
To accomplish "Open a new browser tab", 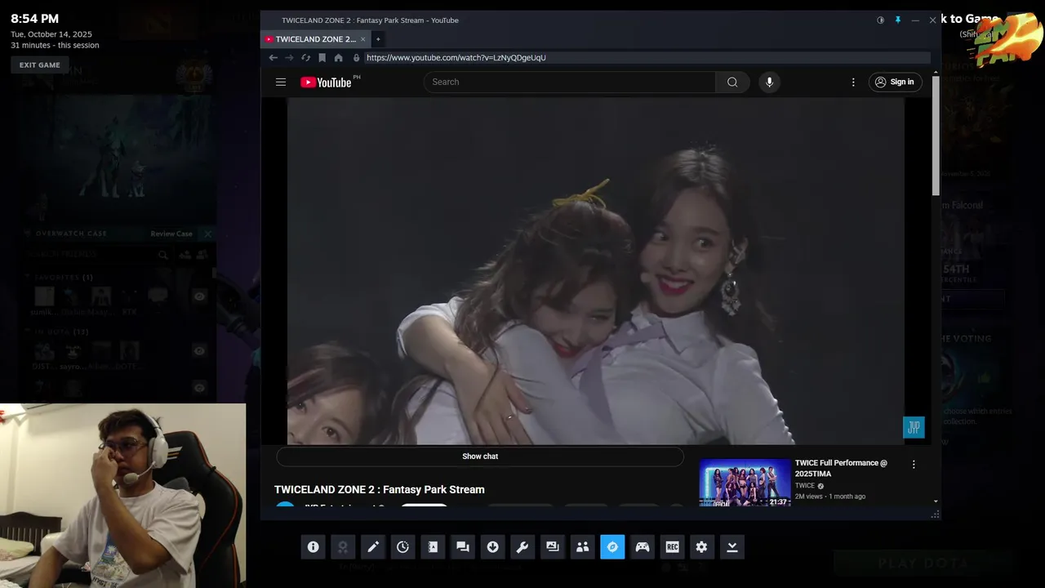I will pos(378,39).
